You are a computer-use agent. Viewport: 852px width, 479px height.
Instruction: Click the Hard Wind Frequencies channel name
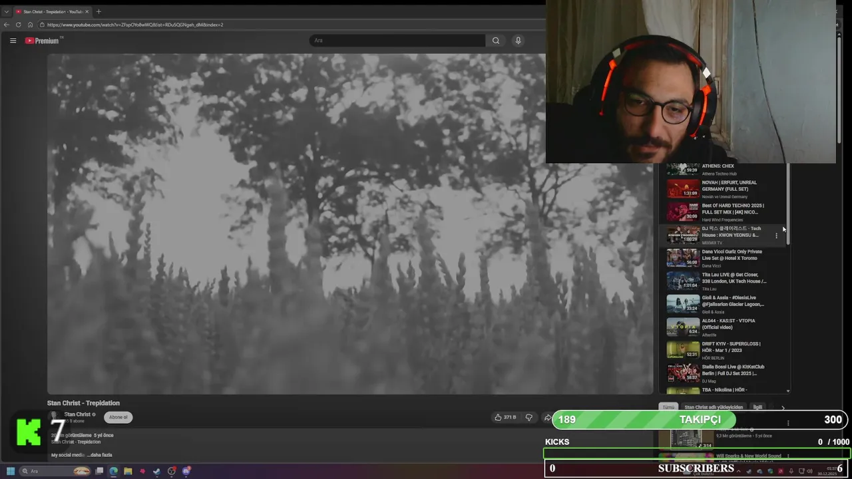click(722, 220)
